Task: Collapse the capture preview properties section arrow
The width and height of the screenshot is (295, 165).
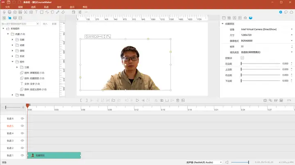Action: [x=222, y=24]
